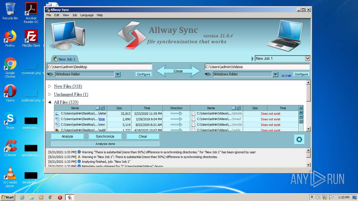
Task: Open the File menu
Action: [x=49, y=15]
